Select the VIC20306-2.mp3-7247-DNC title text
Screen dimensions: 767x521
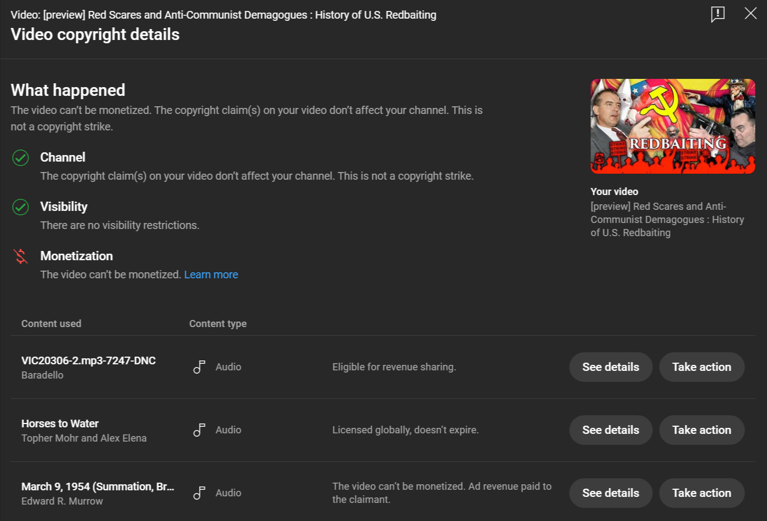click(88, 360)
